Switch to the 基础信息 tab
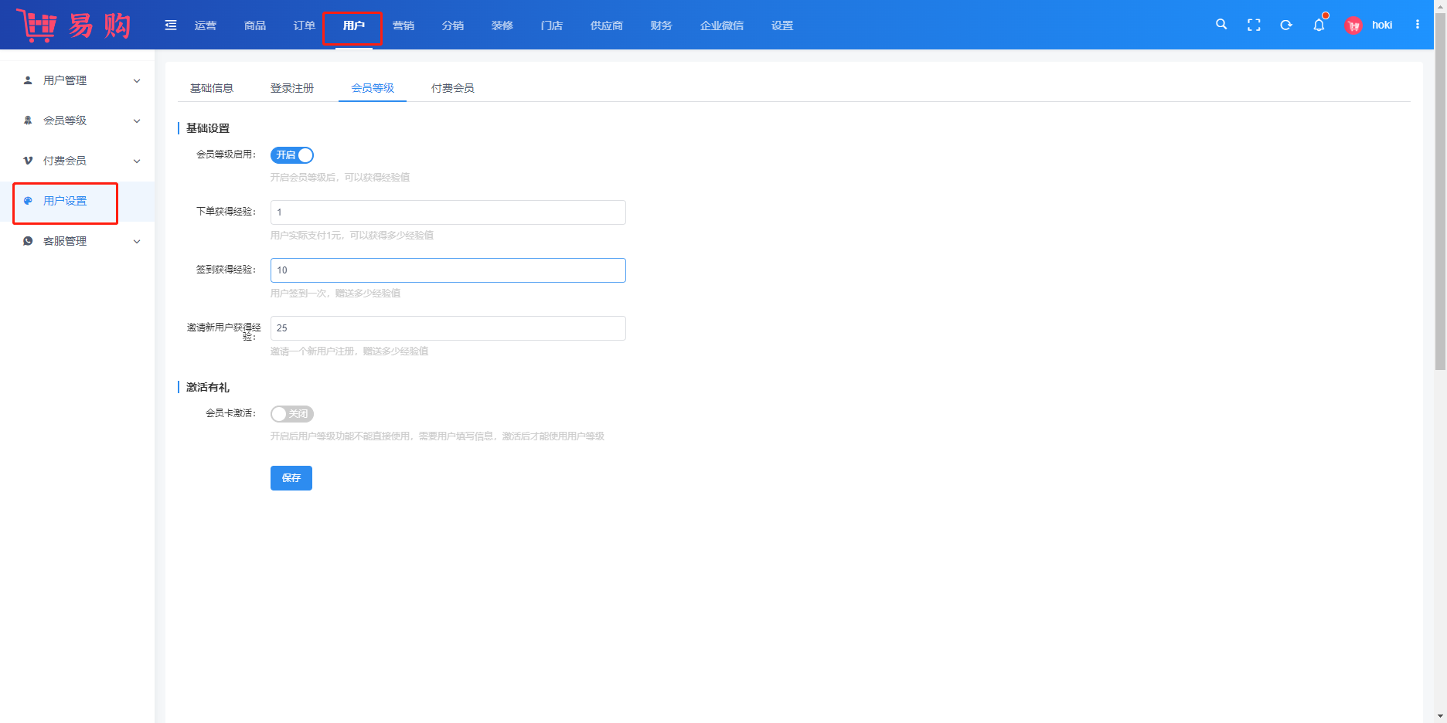The image size is (1447, 723). tap(212, 88)
